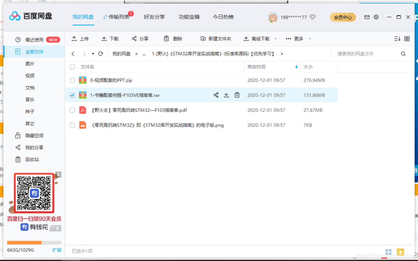Filter by 图片 in sidebar

pos(30,64)
